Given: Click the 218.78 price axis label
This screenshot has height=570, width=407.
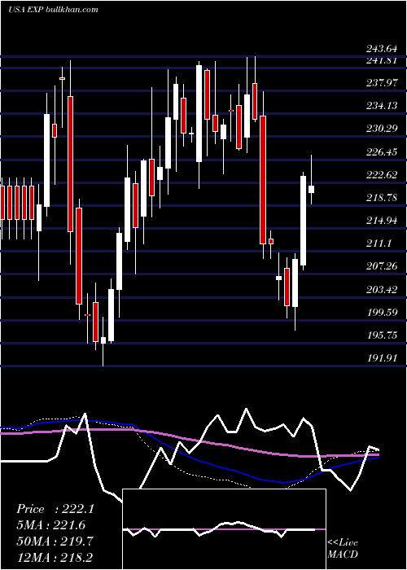Looking at the screenshot, I should pos(382,198).
